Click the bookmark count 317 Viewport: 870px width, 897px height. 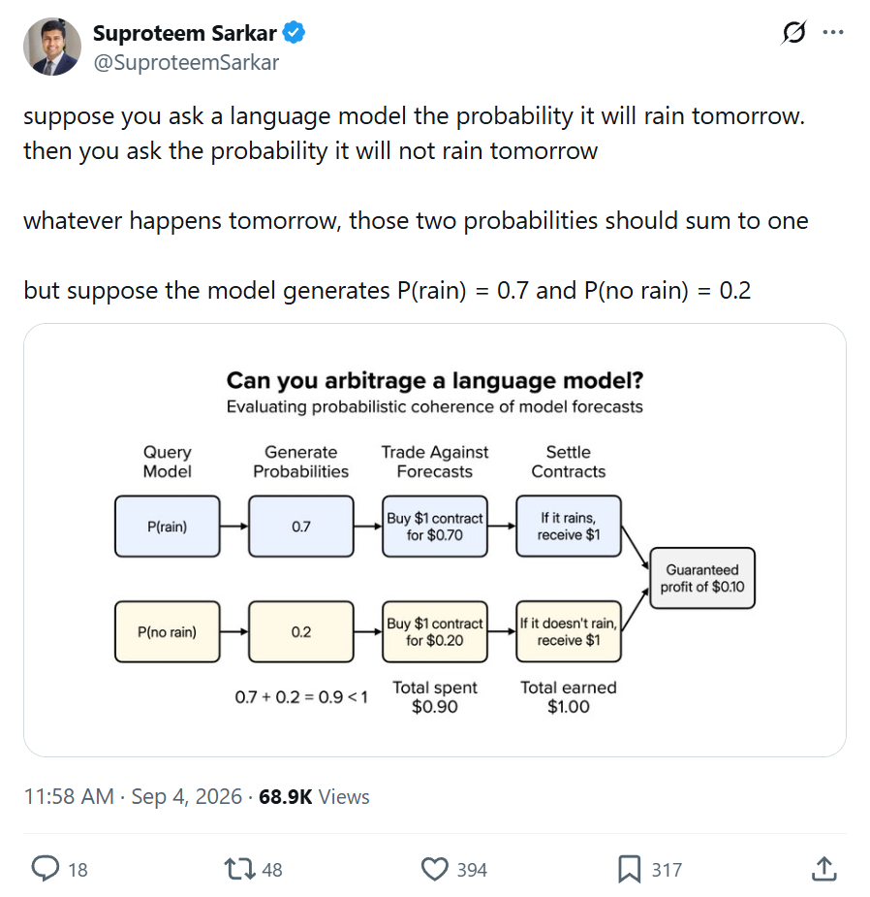668,870
